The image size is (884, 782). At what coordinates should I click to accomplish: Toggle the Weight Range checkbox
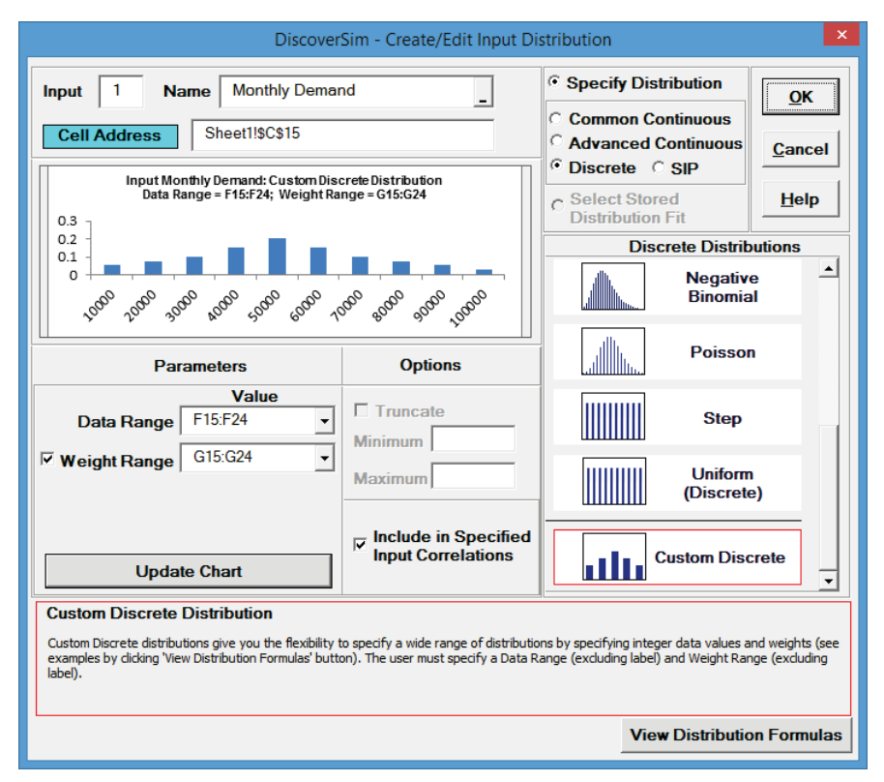[48, 461]
